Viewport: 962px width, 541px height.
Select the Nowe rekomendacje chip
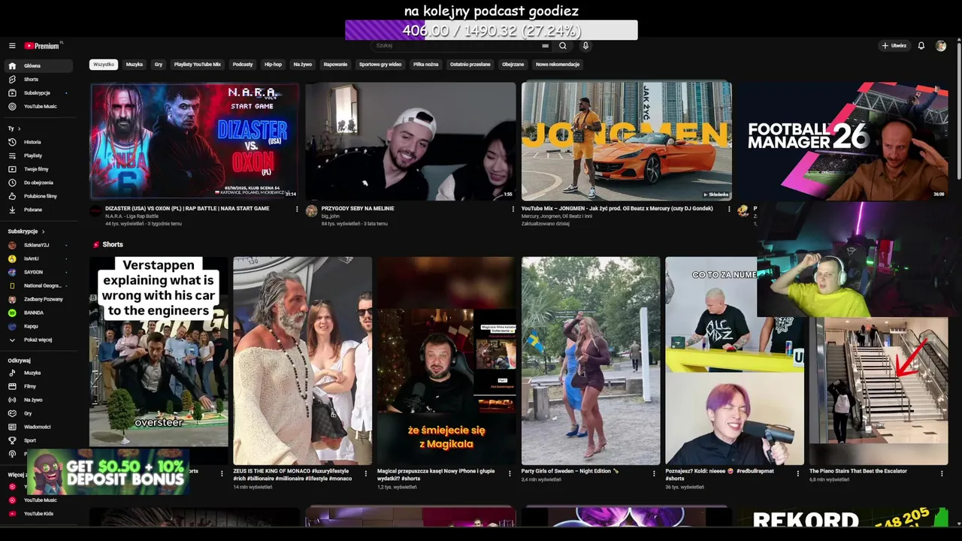pyautogui.click(x=558, y=65)
